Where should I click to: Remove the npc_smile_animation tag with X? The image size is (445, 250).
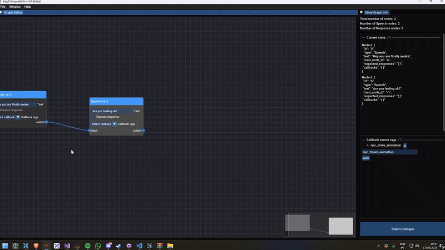[x=404, y=146]
